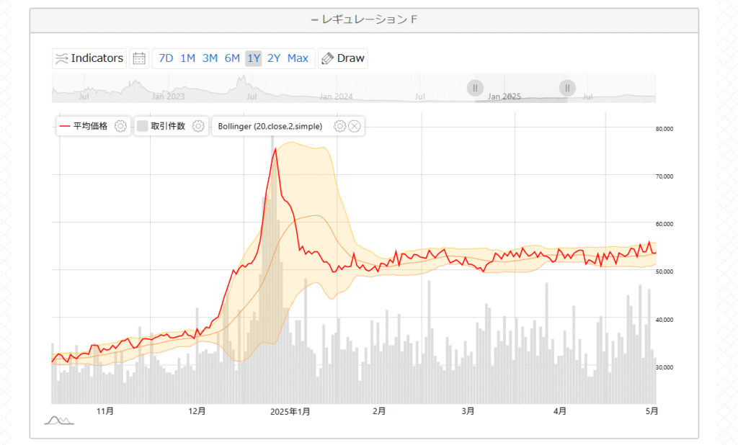Click the left navigator range handle
The image size is (738, 445).
(x=475, y=88)
